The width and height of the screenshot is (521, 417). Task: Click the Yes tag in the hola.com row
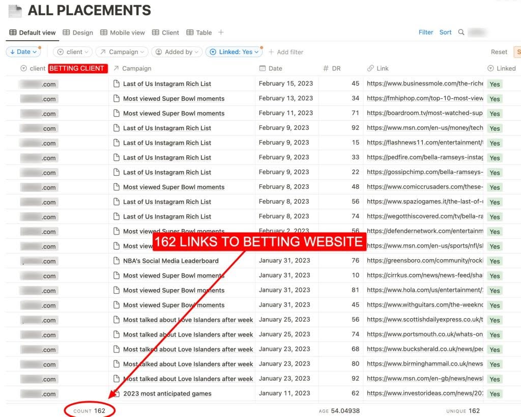(495, 290)
